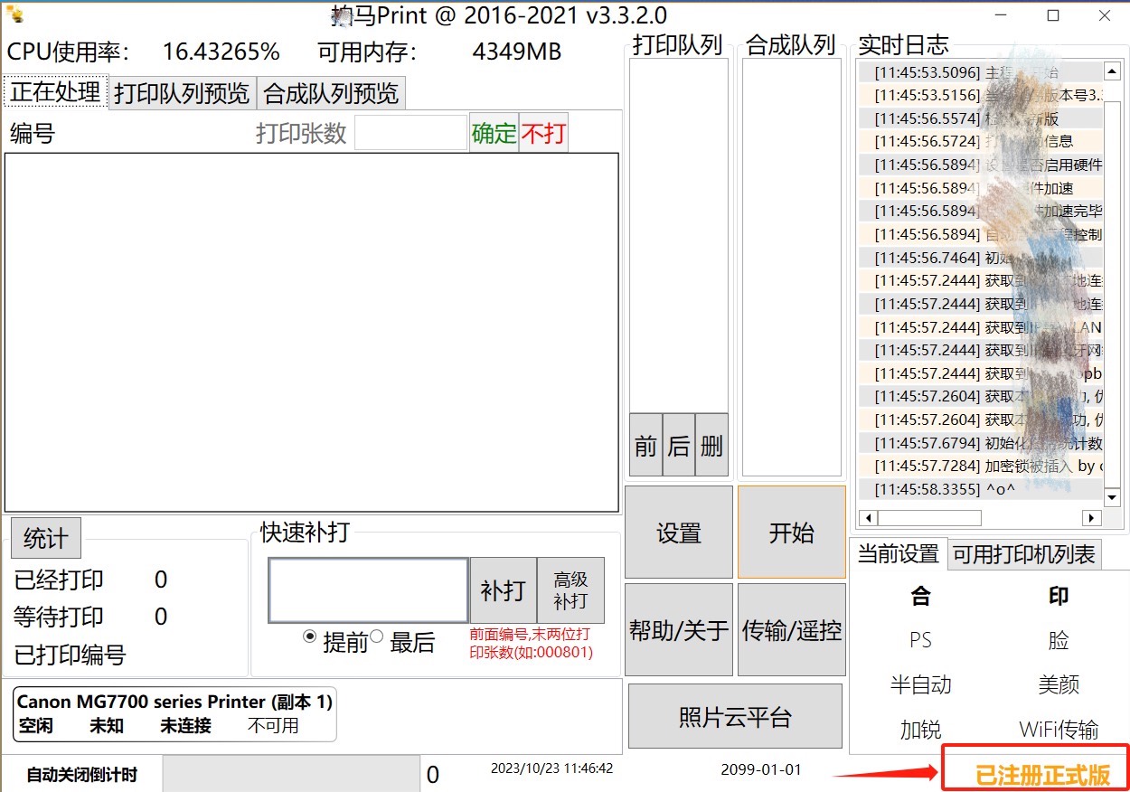The height and width of the screenshot is (792, 1130).
Task: Click inside the 合成队列 list
Action: 792,267
